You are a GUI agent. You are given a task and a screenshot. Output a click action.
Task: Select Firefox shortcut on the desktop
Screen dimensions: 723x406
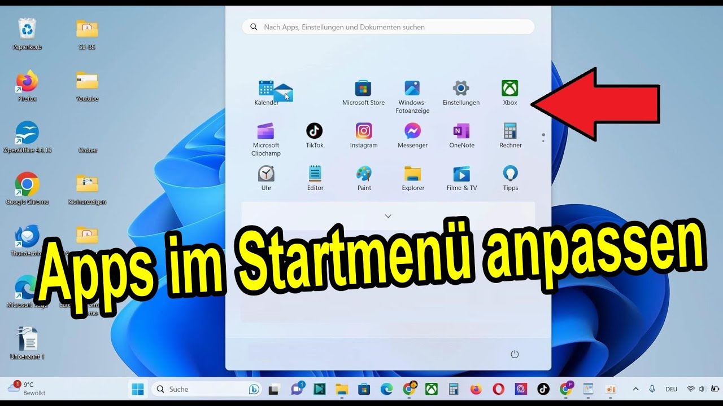27,86
